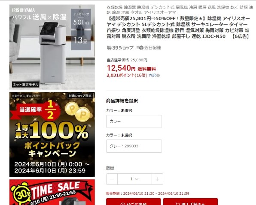Open the 100% ポイントバック campaign banner

tap(52, 134)
